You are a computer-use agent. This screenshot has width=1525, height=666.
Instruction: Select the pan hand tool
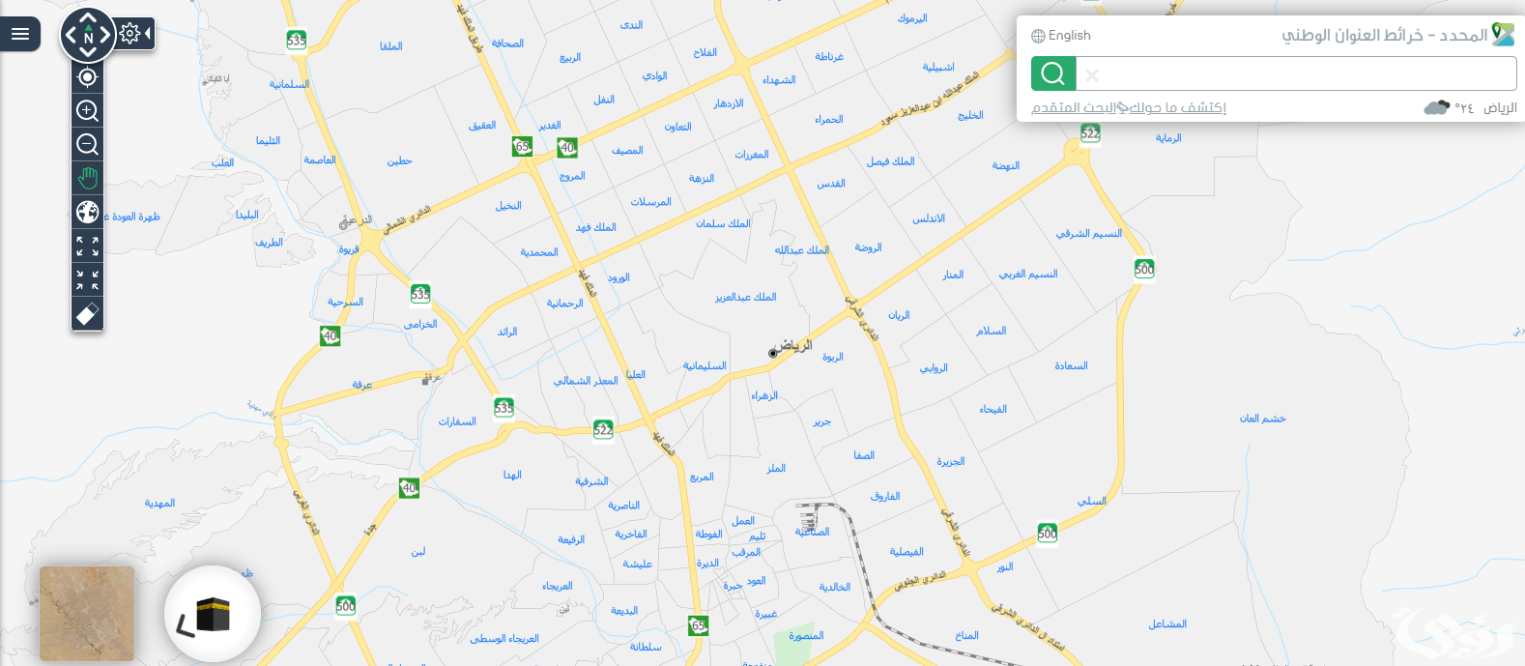point(87,178)
